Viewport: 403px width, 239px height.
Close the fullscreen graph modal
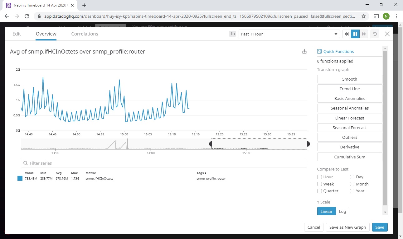[387, 34]
